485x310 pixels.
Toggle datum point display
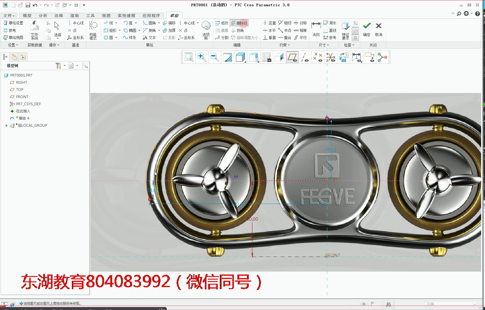coord(318,57)
